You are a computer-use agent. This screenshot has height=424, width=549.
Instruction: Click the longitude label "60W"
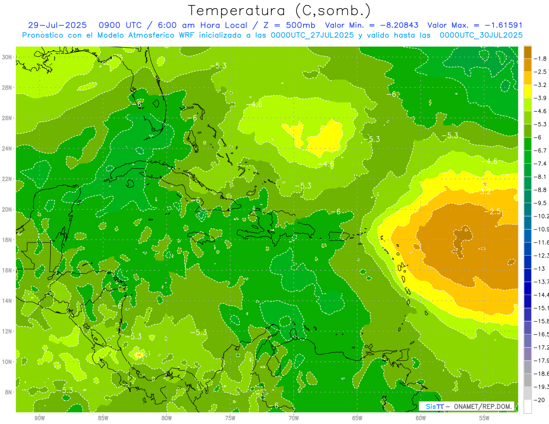[421, 418]
